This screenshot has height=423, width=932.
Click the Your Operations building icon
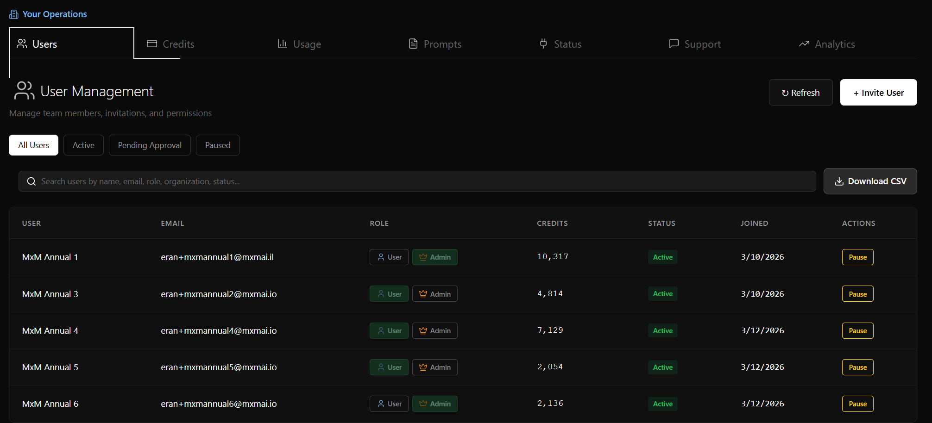tap(14, 14)
